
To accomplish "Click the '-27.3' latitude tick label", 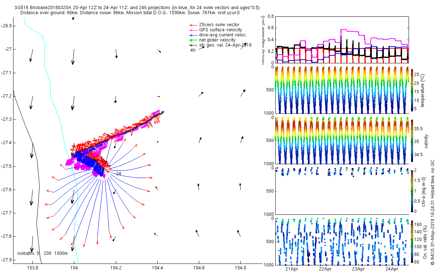I will click(6, 119).
